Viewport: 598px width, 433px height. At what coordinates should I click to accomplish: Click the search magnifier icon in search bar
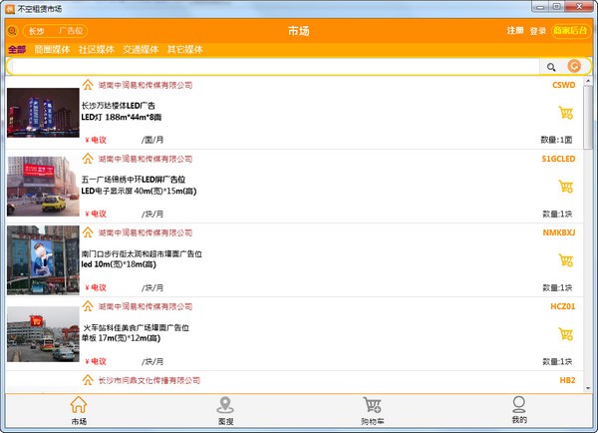[551, 67]
